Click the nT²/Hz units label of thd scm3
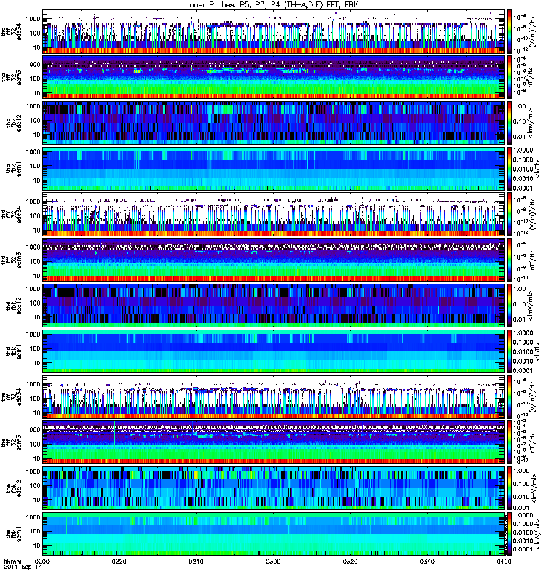 tap(531, 260)
